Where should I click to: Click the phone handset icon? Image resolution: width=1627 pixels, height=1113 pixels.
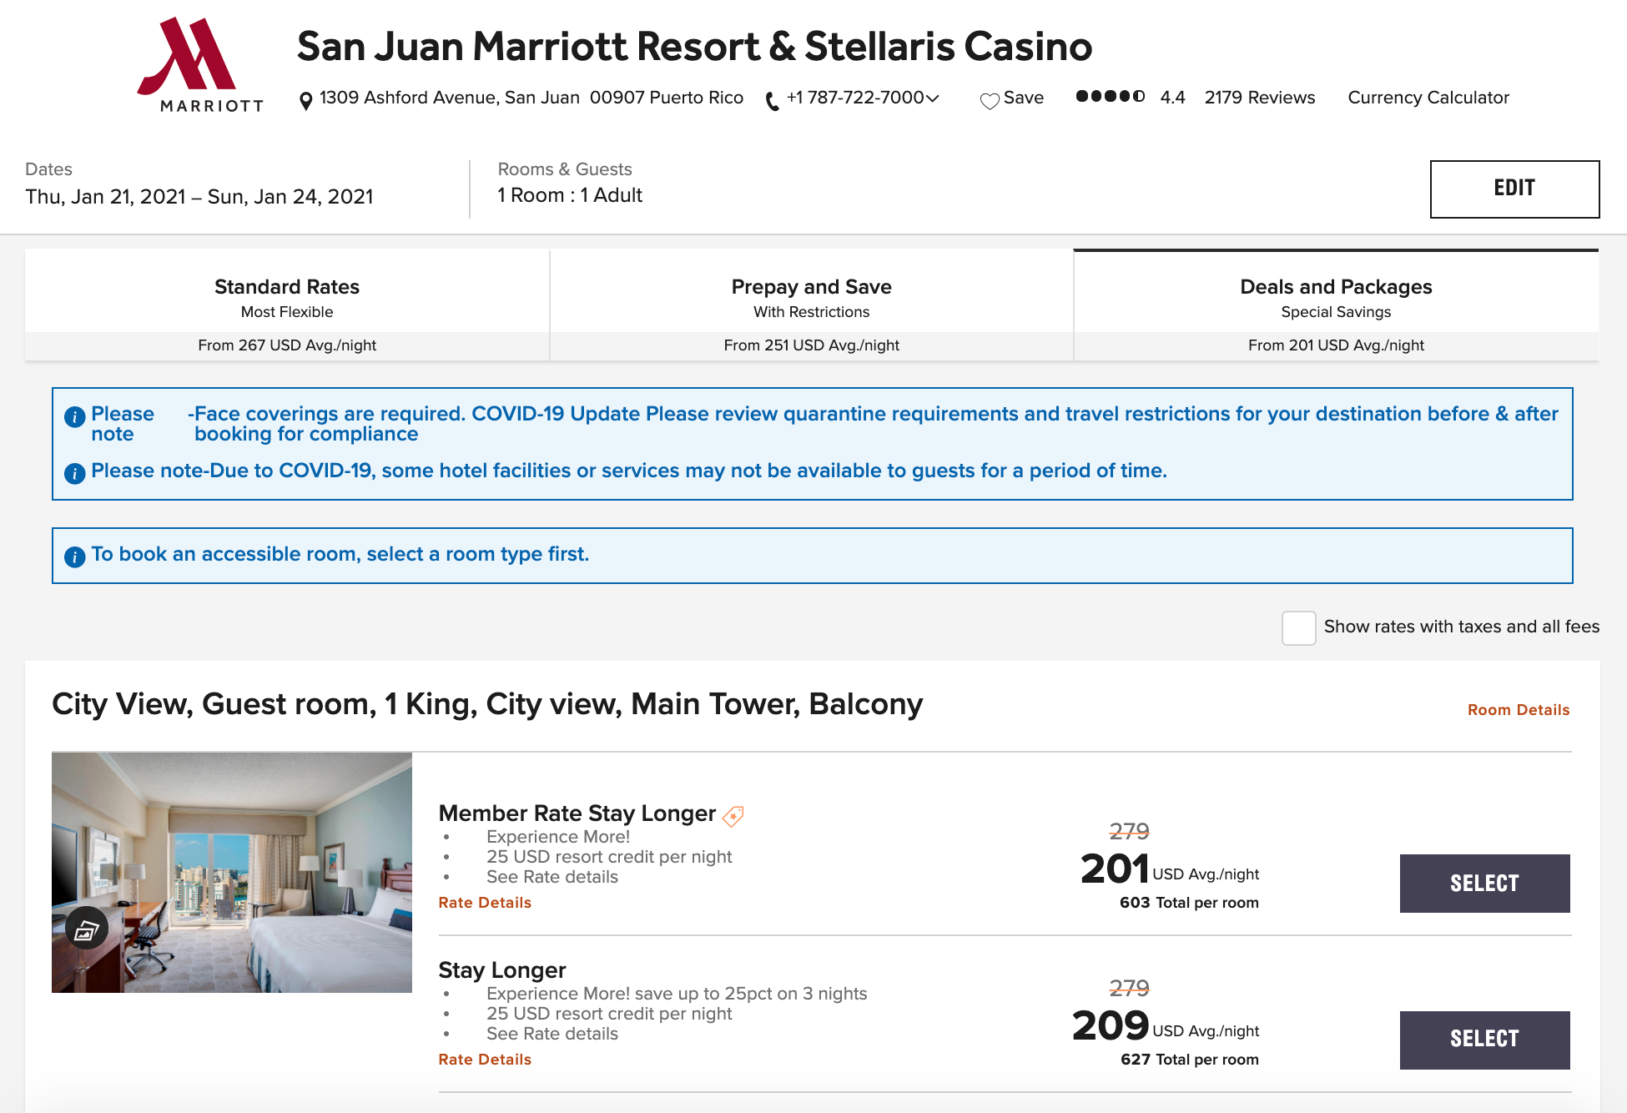773,101
